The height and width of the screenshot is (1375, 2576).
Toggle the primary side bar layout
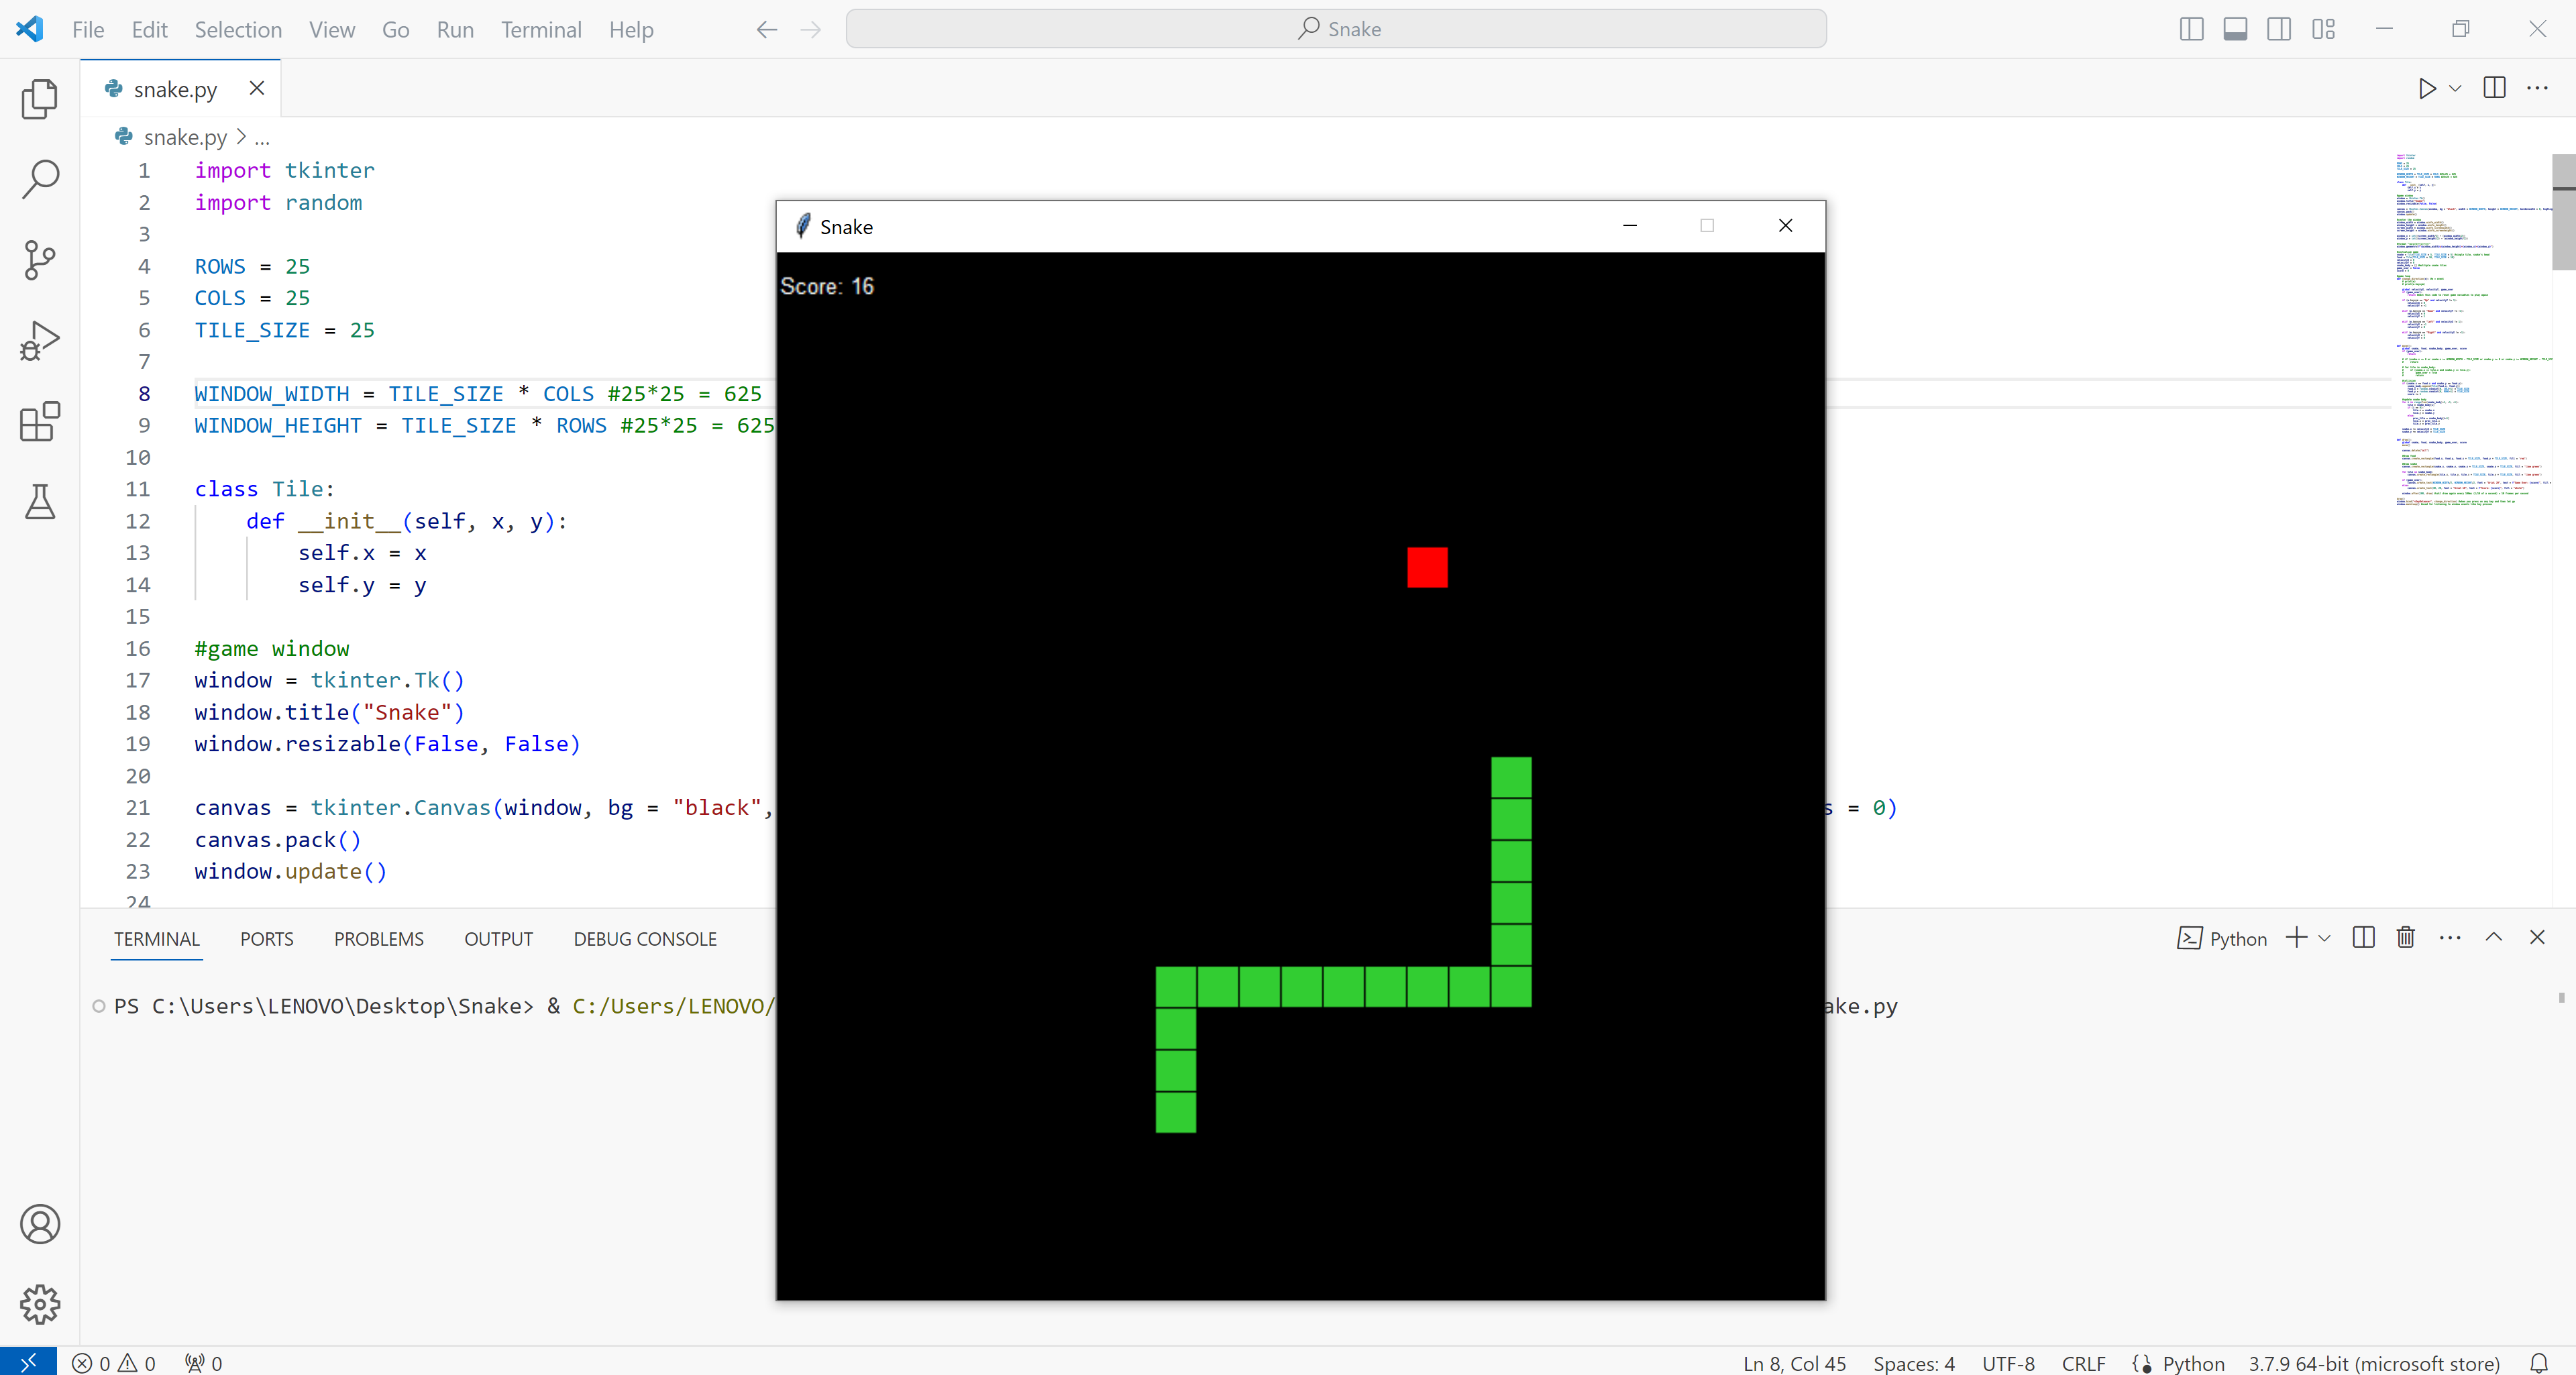(2191, 29)
